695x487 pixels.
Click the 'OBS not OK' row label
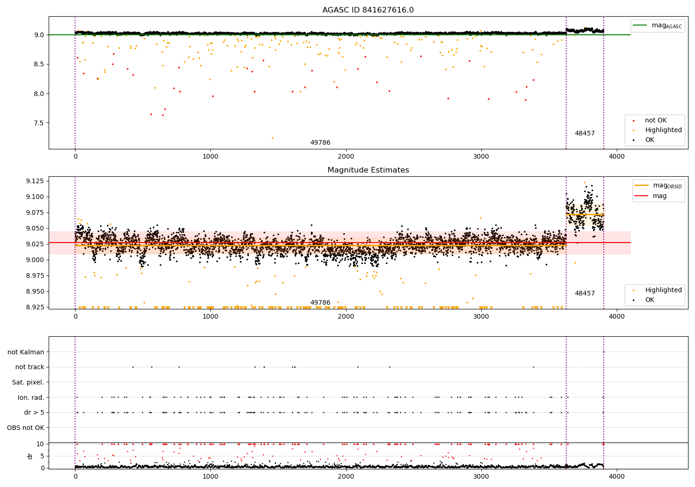coord(26,428)
